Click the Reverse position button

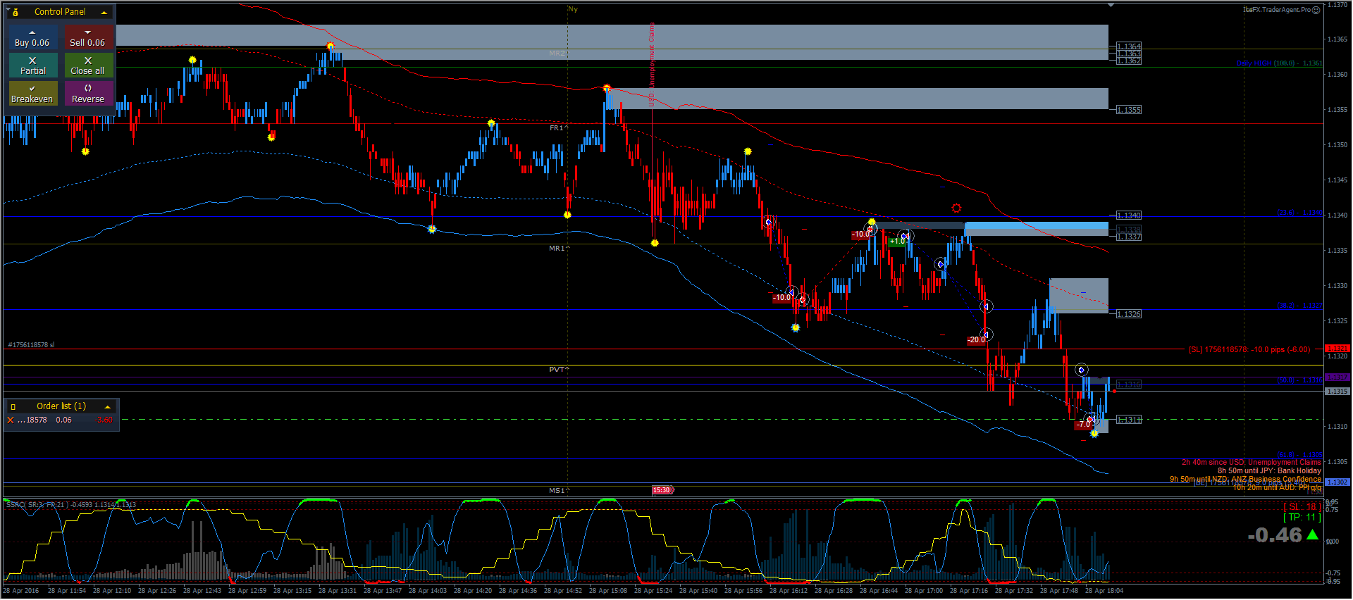[88, 94]
